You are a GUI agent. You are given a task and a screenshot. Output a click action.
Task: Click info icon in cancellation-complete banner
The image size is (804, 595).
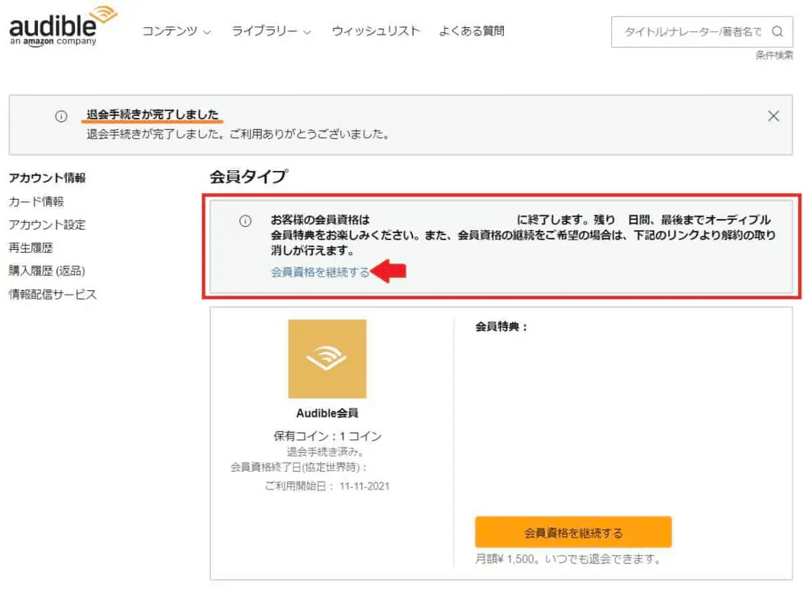pyautogui.click(x=61, y=116)
